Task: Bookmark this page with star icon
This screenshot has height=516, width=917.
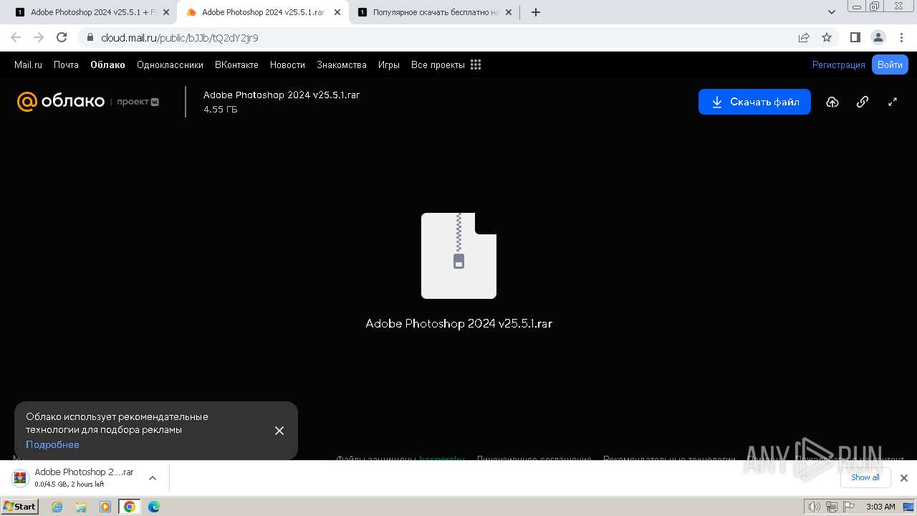Action: (x=827, y=37)
